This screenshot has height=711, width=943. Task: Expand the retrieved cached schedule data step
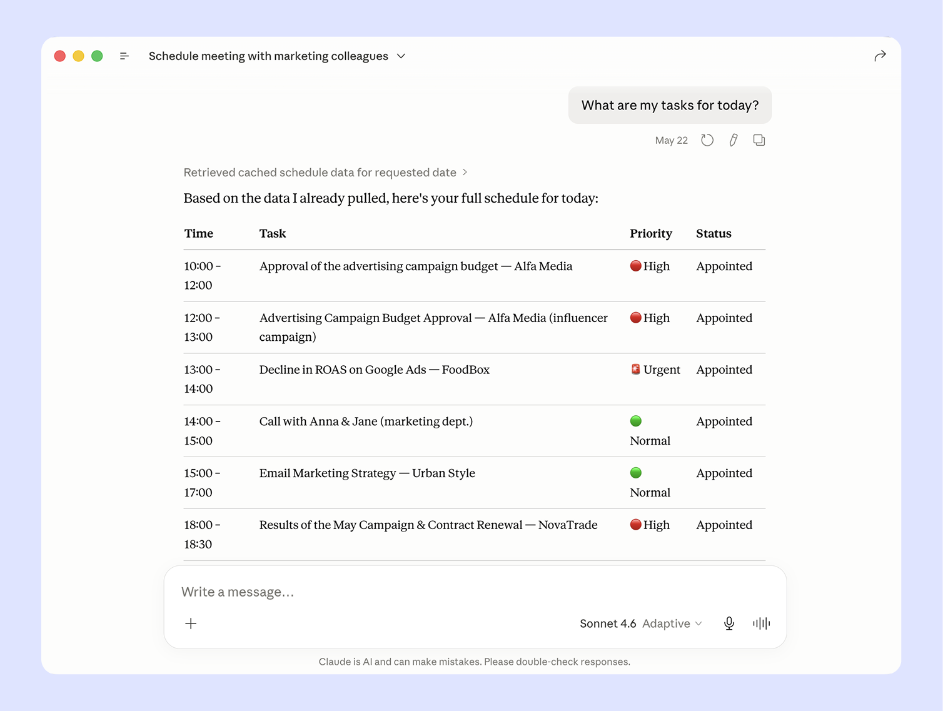325,173
